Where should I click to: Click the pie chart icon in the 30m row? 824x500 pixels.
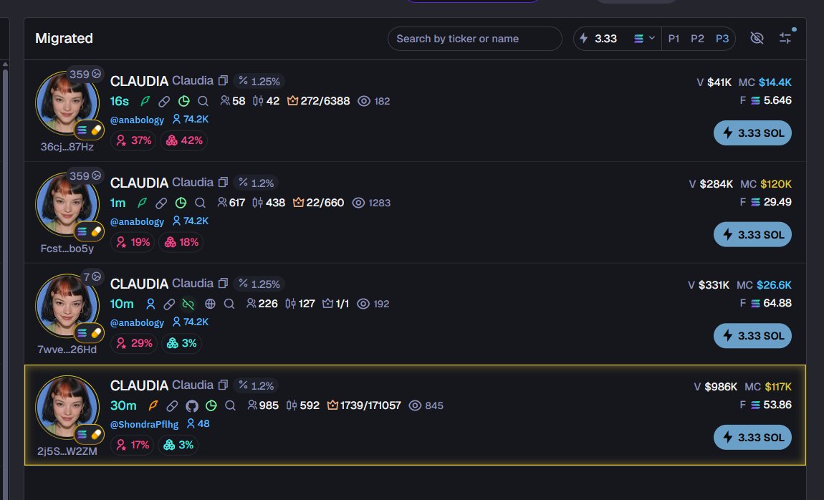click(x=211, y=405)
